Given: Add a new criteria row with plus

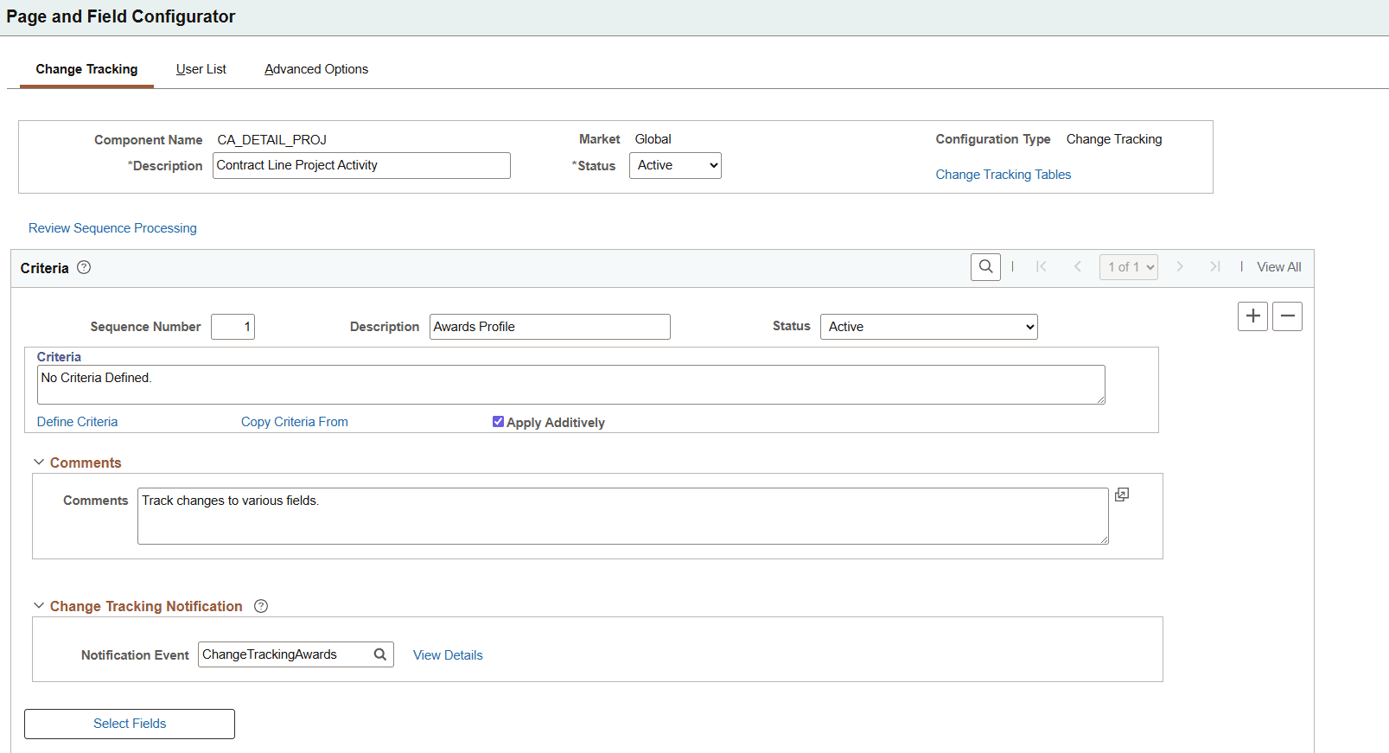Looking at the screenshot, I should coord(1252,316).
